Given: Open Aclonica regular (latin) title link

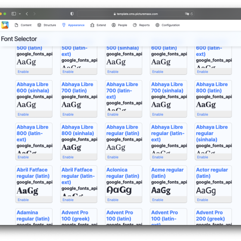Looking at the screenshot, I should [x=123, y=173].
